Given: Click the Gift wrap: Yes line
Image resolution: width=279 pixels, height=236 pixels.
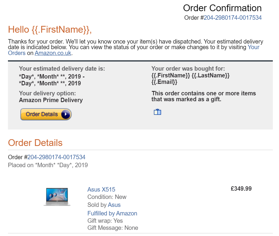Looking at the screenshot, I should 105,220.
